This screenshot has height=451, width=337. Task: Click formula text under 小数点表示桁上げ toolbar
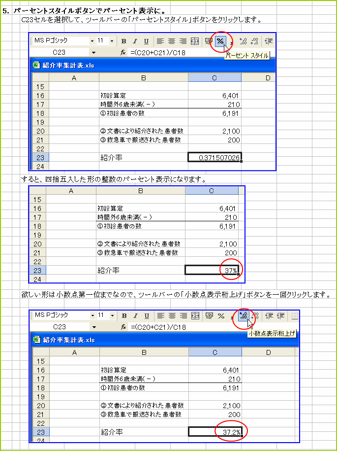point(158,327)
